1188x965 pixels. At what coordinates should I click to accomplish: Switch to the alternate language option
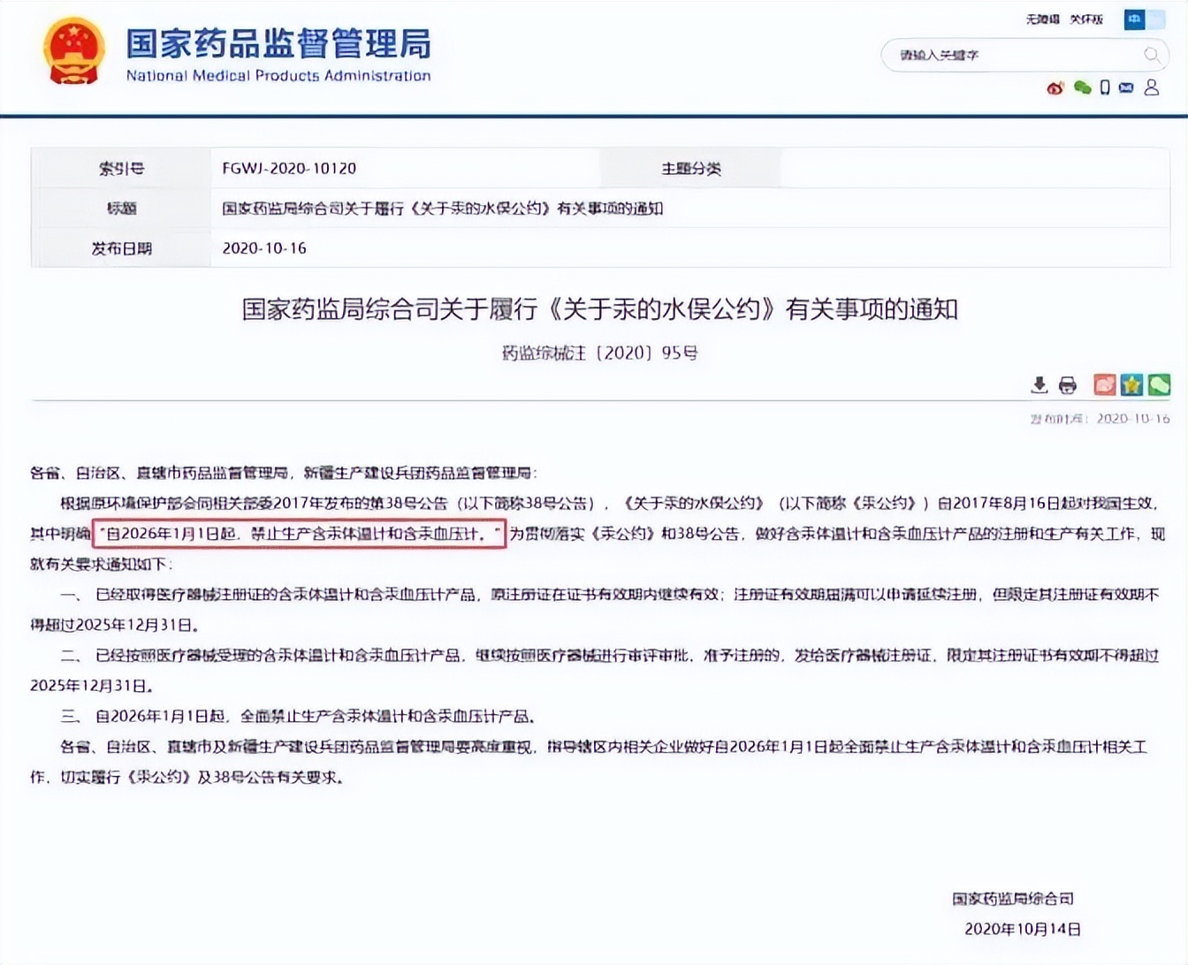pyautogui.click(x=1156, y=19)
